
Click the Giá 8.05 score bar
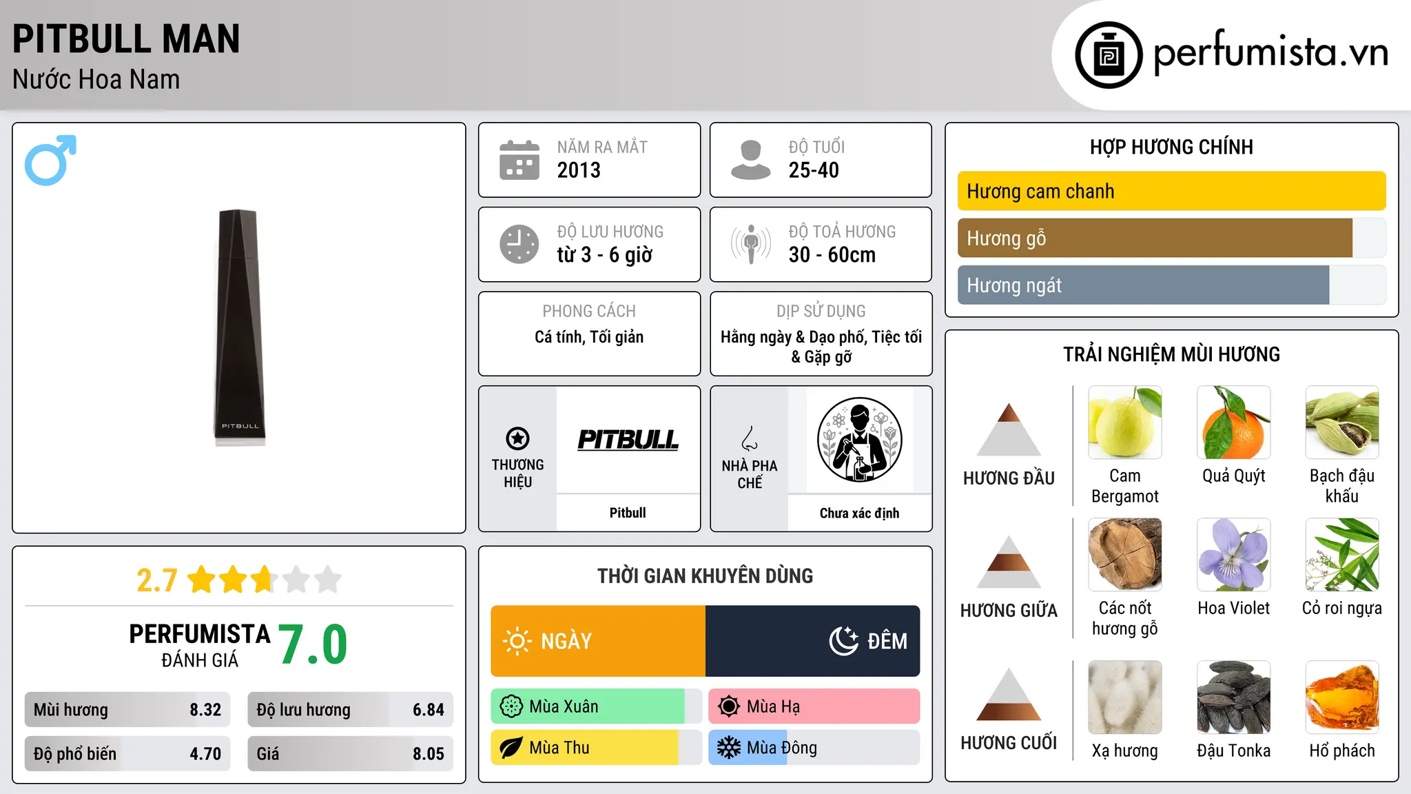(x=350, y=753)
